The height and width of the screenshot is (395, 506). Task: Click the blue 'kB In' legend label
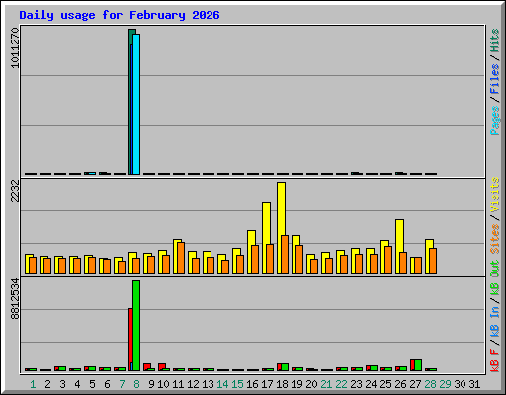(495, 321)
